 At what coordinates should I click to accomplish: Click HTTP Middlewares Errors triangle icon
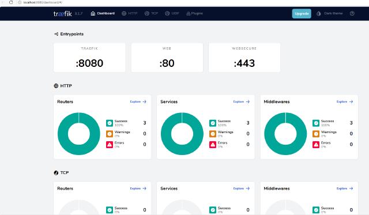[316, 145]
